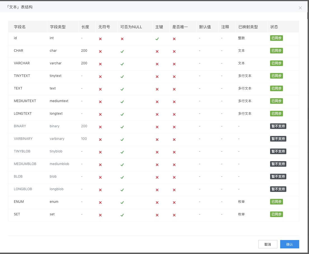Screen dimensions: 309x254
Task: Click the 多行文本 mapped type for LONGTEXT
Action: coord(245,114)
